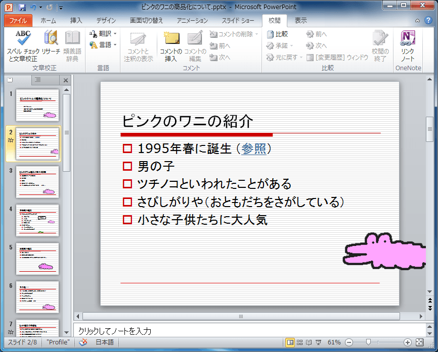Image resolution: width=438 pixels, height=352 pixels.
Task: Click notes area to enter notes
Action: [249, 331]
